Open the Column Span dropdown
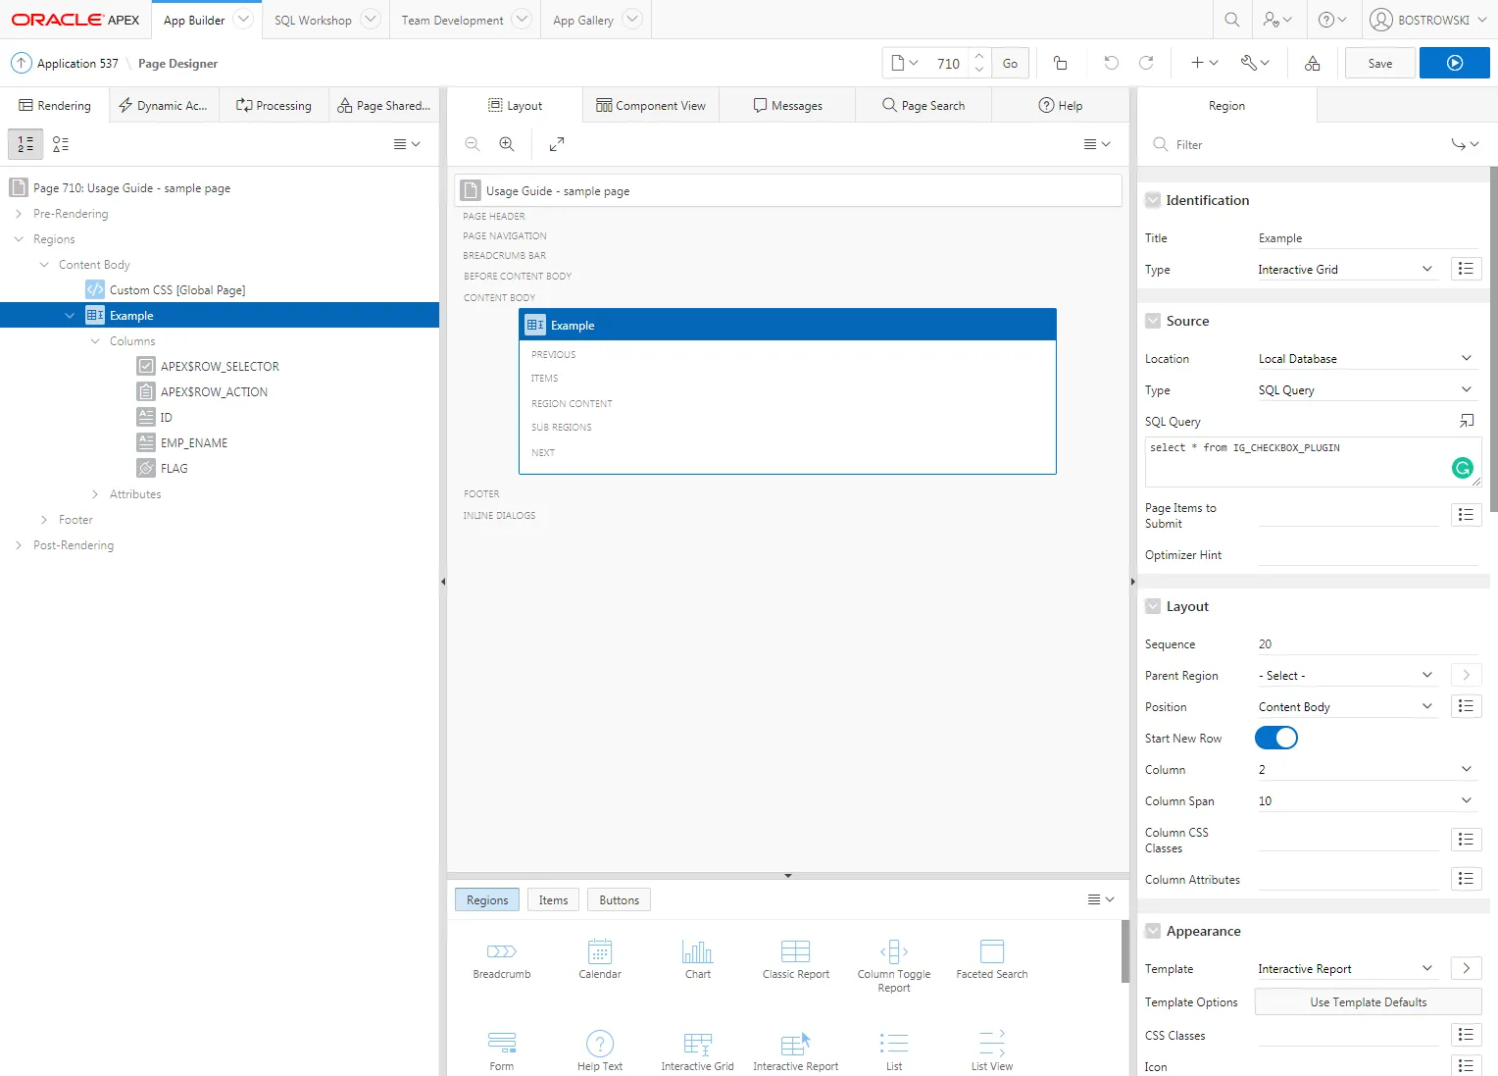The image size is (1498, 1076). [x=1365, y=801]
